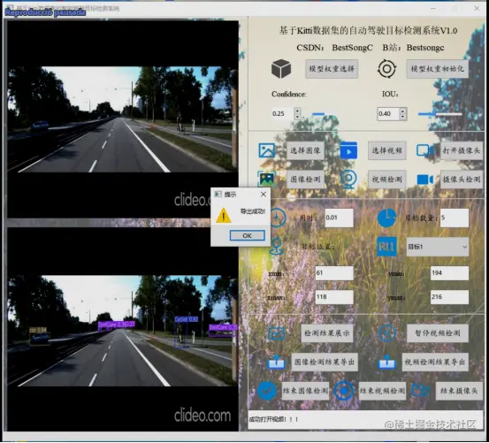Click the record circle icon beside 结束视频检测
This screenshot has height=443, width=489.
click(x=344, y=391)
